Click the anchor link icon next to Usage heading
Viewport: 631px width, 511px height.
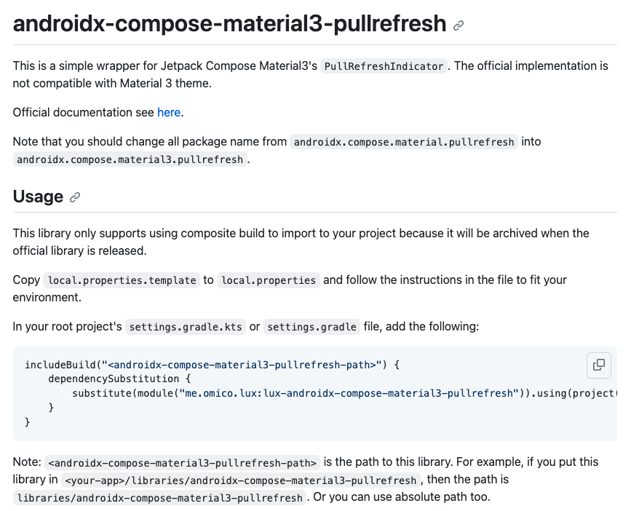[75, 197]
